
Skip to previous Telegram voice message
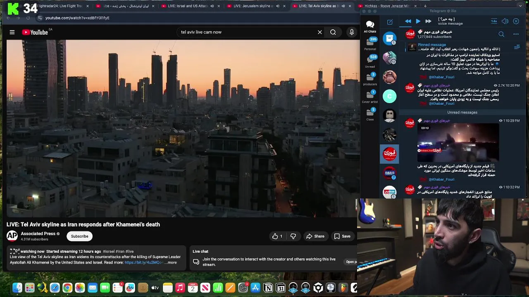click(x=408, y=21)
